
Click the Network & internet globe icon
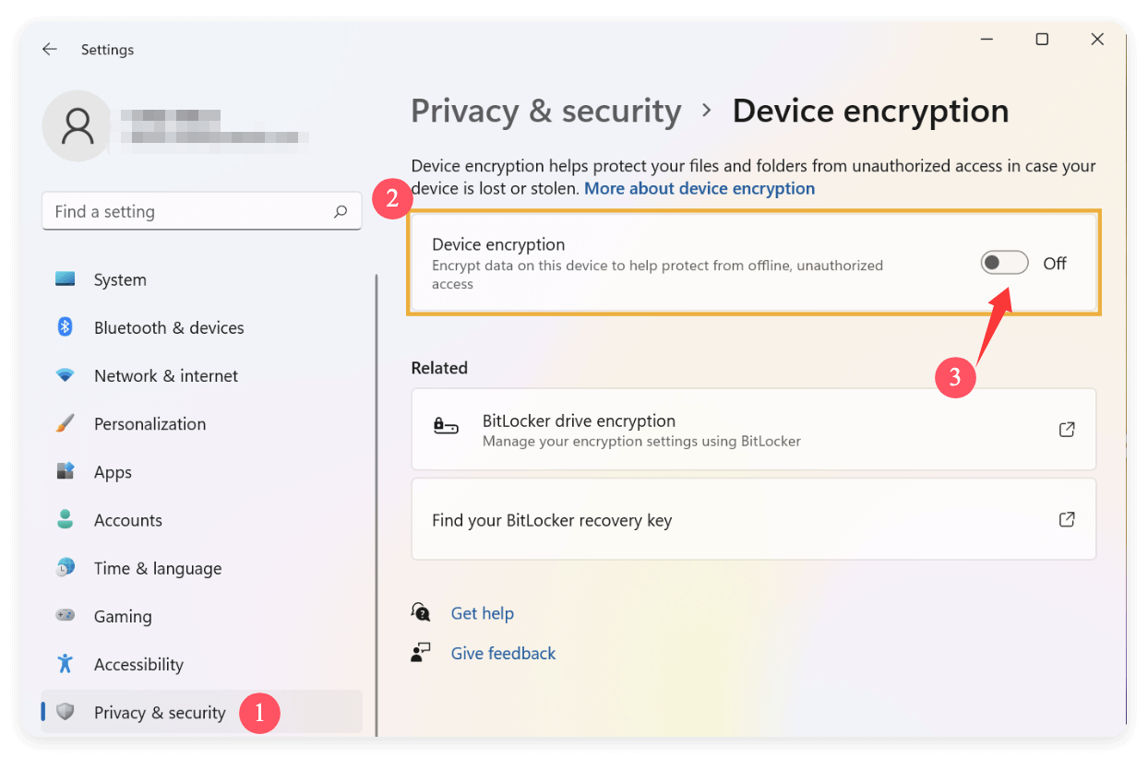(x=66, y=375)
